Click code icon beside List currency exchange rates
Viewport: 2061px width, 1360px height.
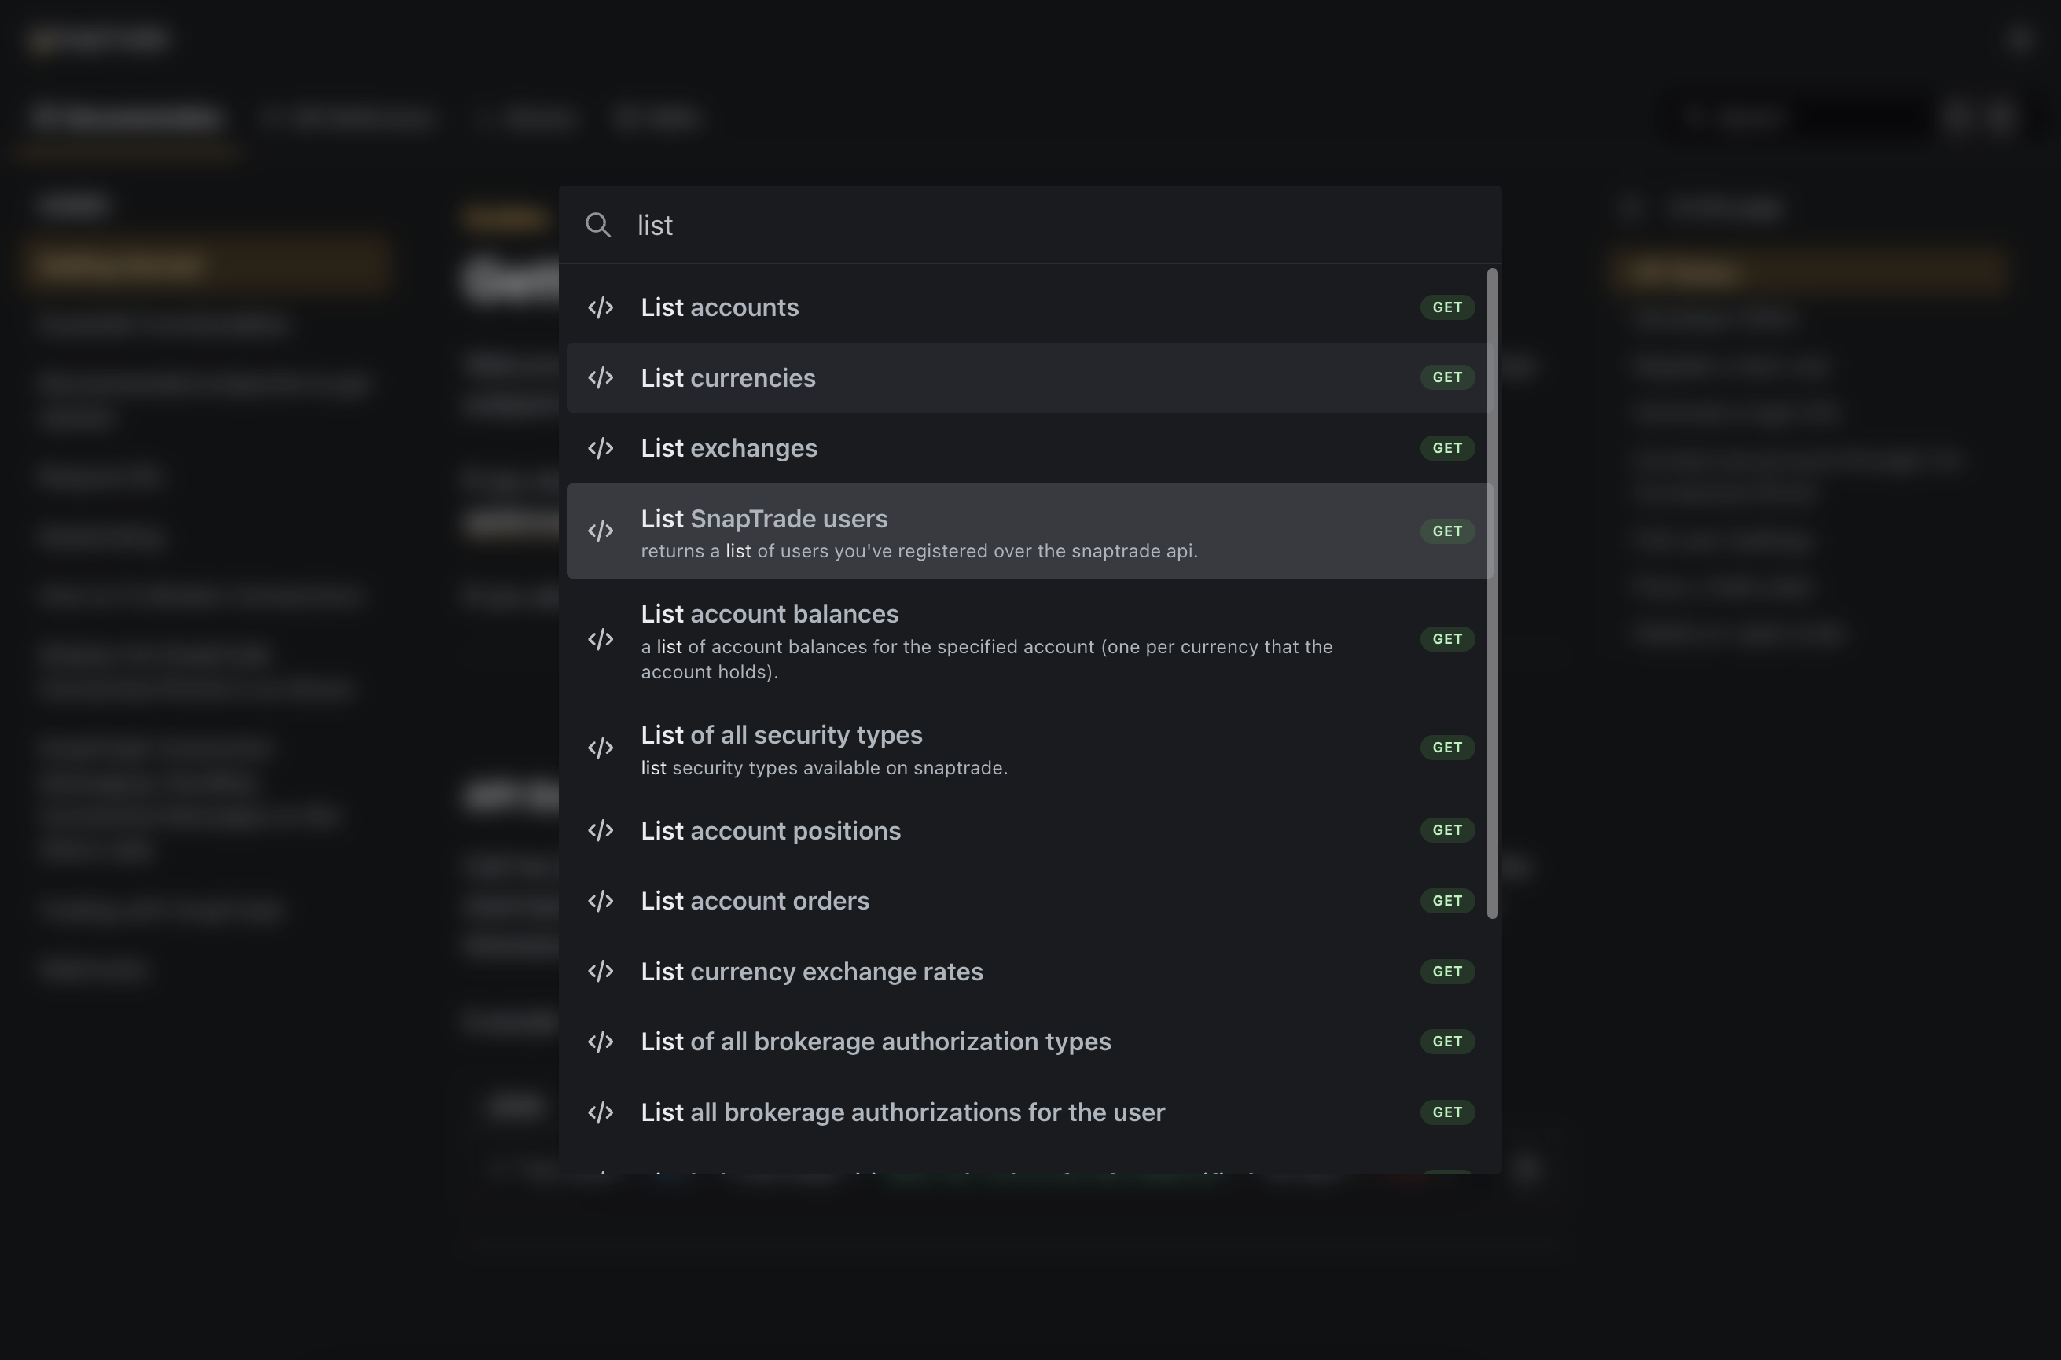pyautogui.click(x=600, y=972)
